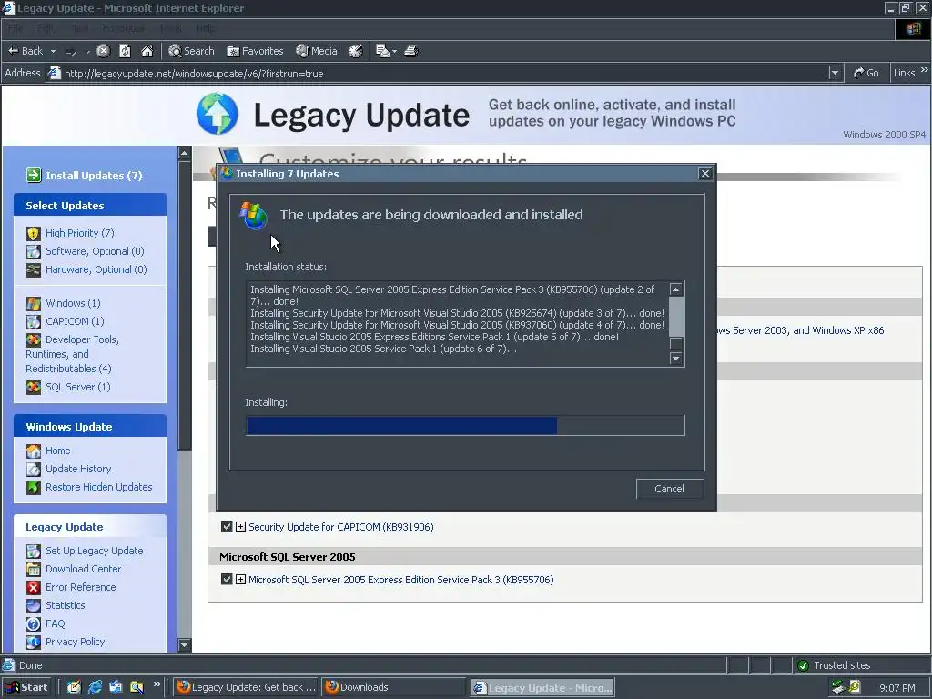
Task: Click the Forward arrow toolbar button
Action: point(71,51)
